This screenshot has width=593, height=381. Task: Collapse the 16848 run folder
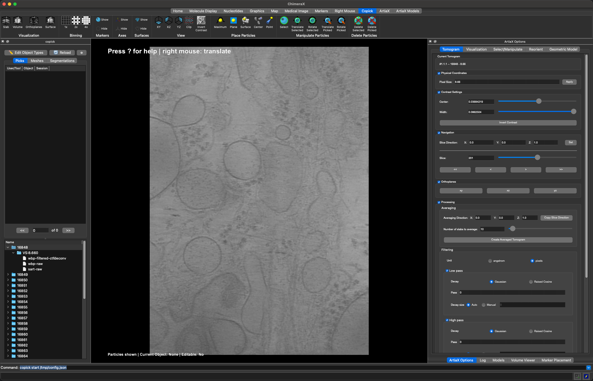pyautogui.click(x=8, y=247)
